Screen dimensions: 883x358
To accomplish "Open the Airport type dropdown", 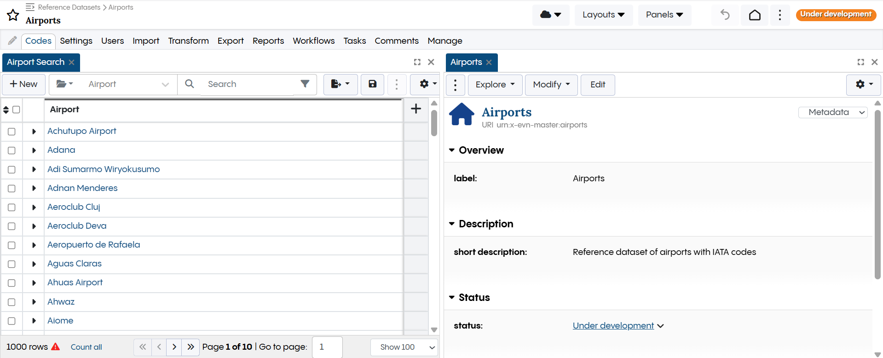I will click(129, 84).
